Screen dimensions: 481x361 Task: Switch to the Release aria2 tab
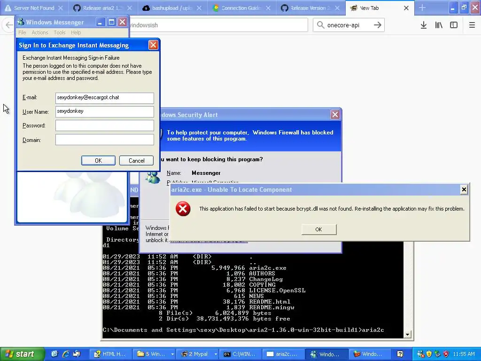click(x=103, y=8)
